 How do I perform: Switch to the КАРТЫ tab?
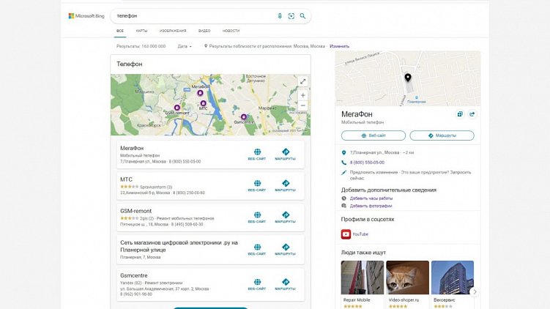click(x=141, y=31)
